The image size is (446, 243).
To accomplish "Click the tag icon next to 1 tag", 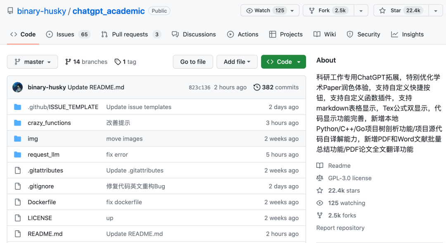I will click(118, 62).
